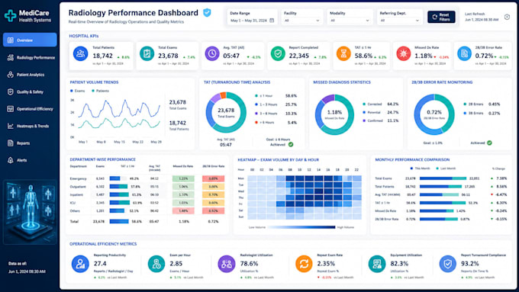Click the Total Patients KPI icon

coord(80,53)
